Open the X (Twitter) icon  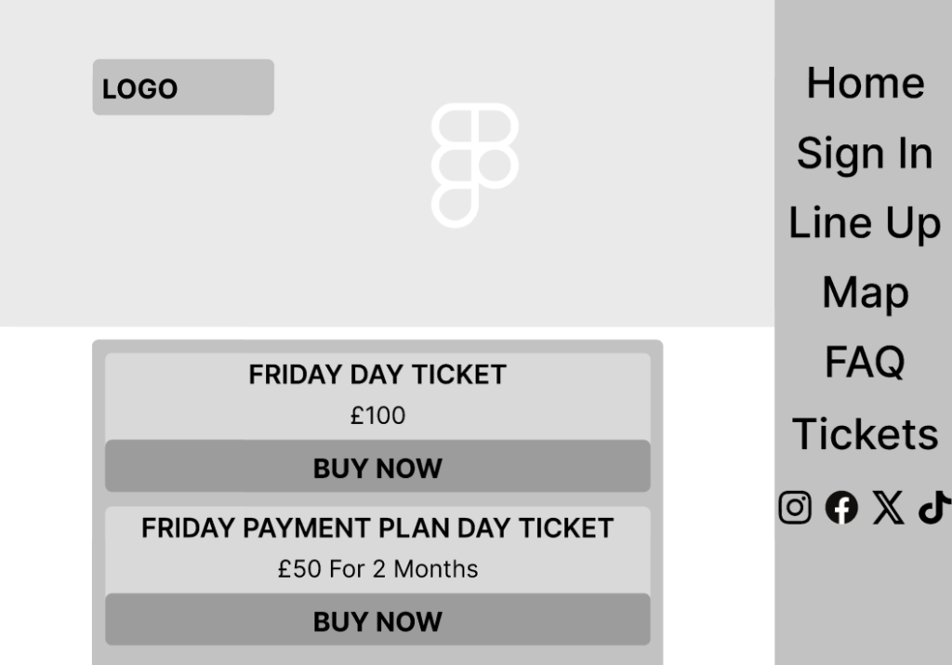pos(888,508)
